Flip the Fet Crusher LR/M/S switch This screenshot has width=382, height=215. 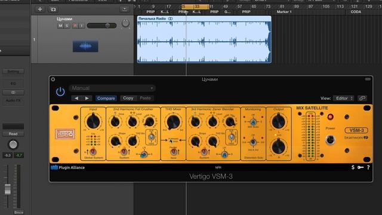tap(144, 154)
